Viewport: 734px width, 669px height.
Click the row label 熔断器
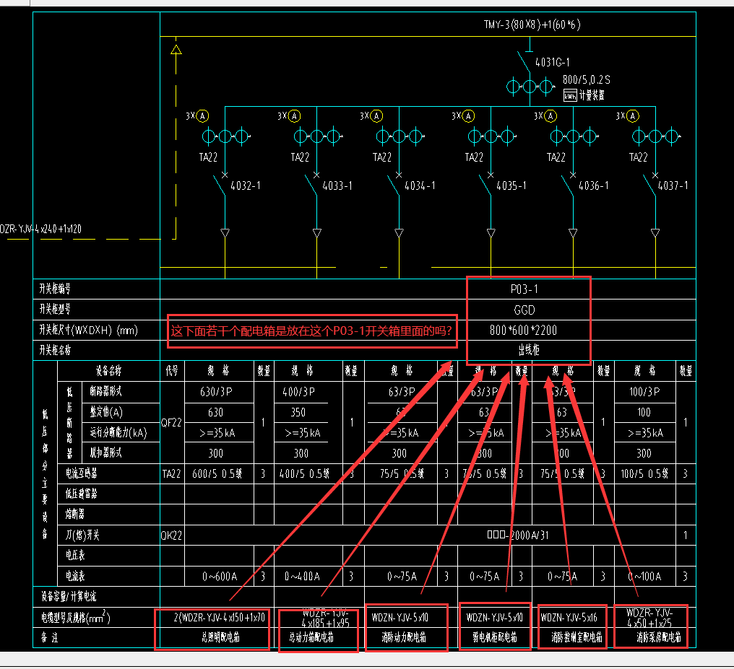tap(75, 515)
